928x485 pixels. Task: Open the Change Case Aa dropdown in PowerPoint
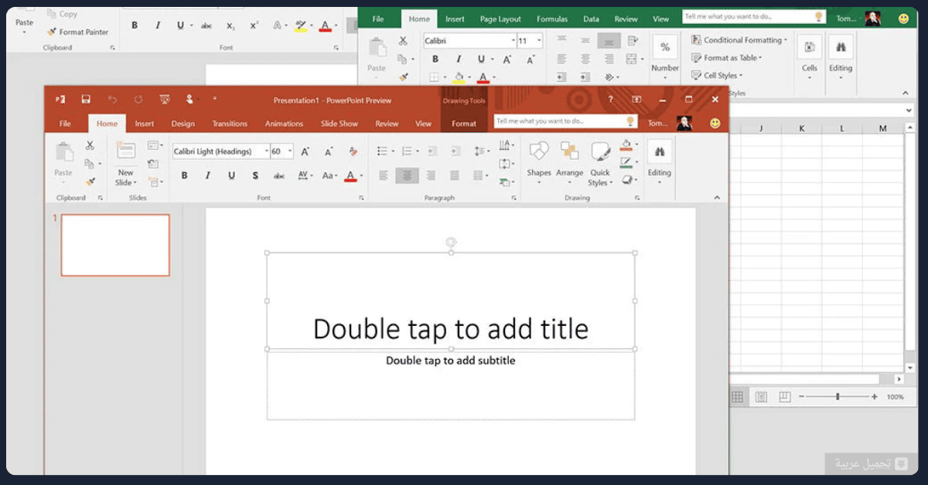(331, 176)
